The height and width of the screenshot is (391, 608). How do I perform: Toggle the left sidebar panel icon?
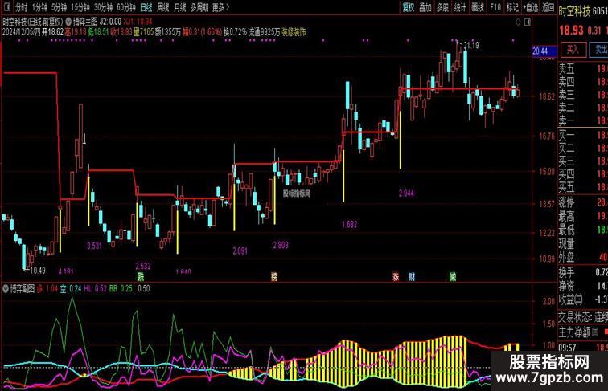click(x=6, y=7)
